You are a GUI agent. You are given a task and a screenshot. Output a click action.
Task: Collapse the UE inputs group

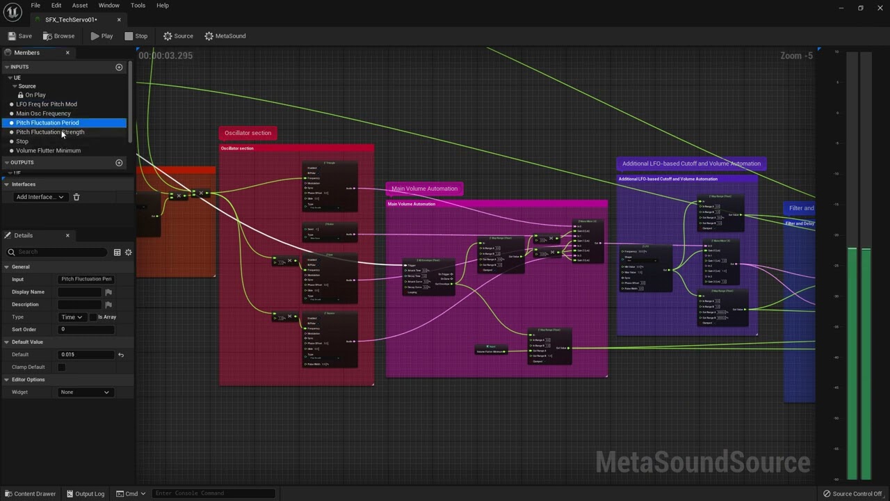click(10, 78)
